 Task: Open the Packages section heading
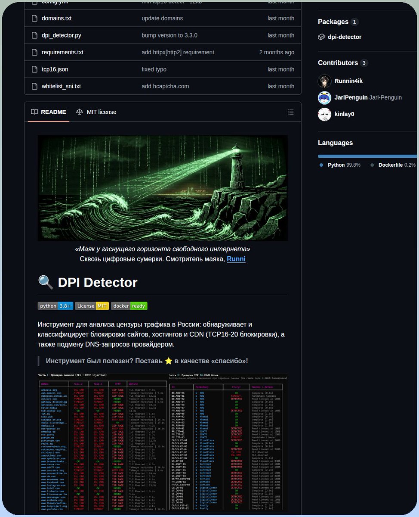coord(333,22)
